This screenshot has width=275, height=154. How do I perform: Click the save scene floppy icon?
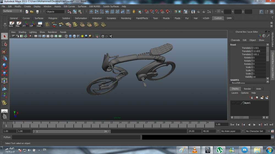[37, 12]
